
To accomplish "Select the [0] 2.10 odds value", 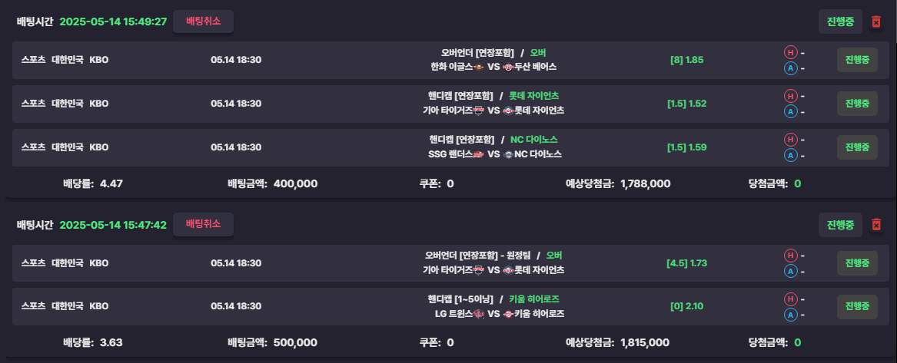I will (686, 306).
